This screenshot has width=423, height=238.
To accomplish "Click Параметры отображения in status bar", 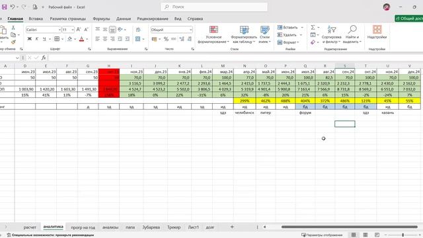I will (322, 235).
